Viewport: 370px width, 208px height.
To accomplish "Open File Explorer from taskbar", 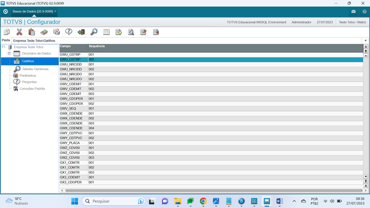I will tap(177, 201).
